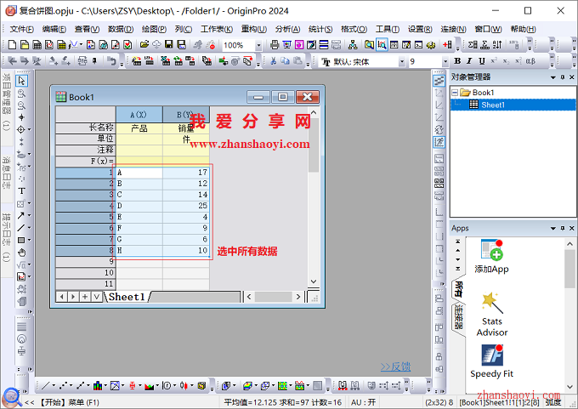578x409 pixels.
Task: Click Book1 horizontal scrollbar right arrow
Action: (297, 297)
